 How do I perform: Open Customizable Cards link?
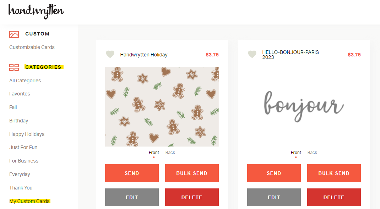[32, 47]
